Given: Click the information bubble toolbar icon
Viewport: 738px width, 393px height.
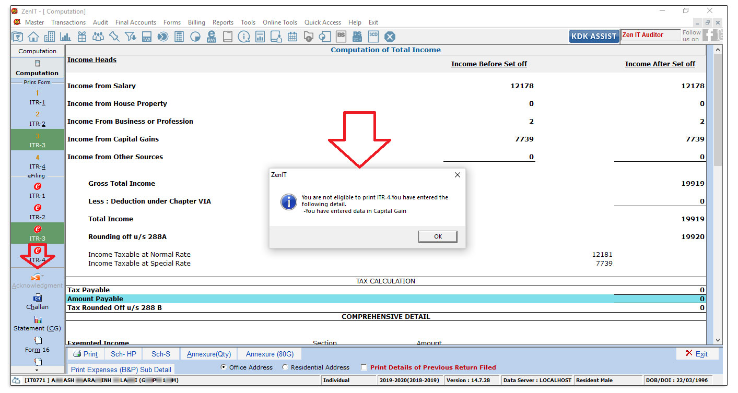Looking at the screenshot, I should click(x=244, y=37).
